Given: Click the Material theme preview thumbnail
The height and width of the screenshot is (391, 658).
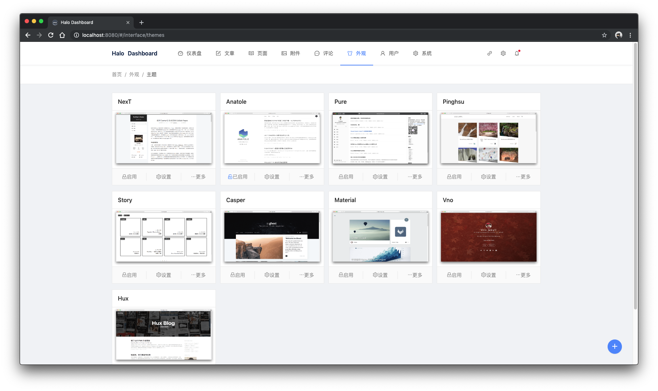Looking at the screenshot, I should pyautogui.click(x=380, y=236).
